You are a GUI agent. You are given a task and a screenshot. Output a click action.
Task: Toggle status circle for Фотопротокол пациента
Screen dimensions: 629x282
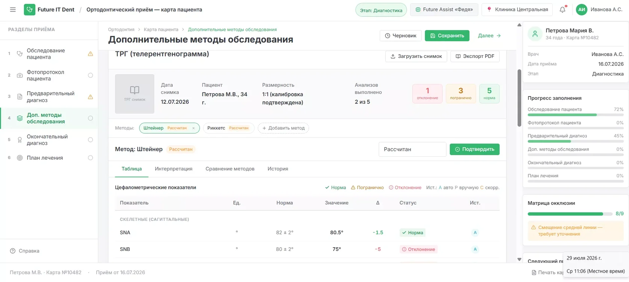point(90,76)
